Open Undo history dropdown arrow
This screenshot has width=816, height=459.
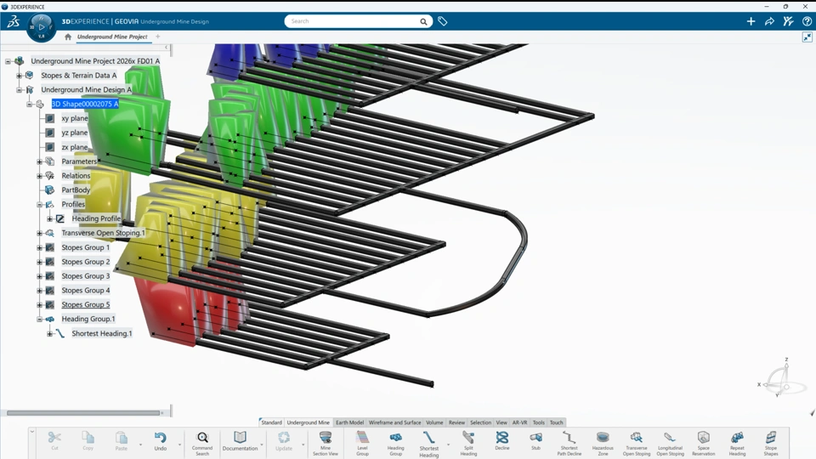(x=179, y=445)
